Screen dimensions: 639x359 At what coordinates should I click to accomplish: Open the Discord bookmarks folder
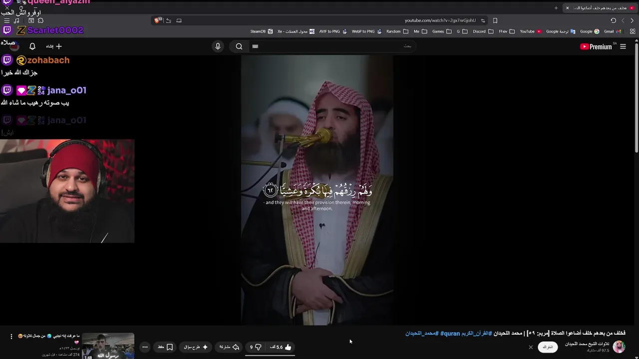tap(483, 31)
